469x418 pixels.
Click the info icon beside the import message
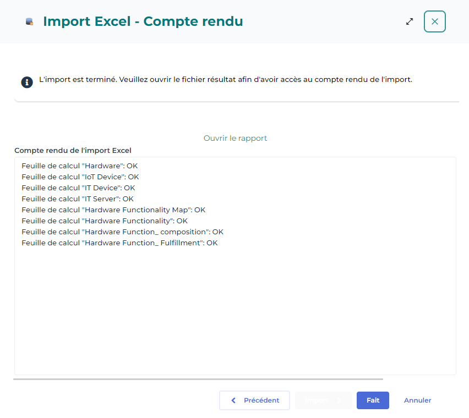pyautogui.click(x=27, y=82)
